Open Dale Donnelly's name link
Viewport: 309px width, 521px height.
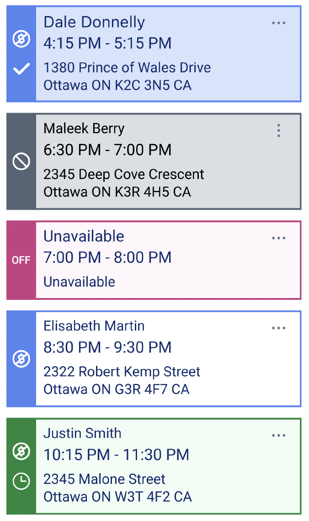point(94,22)
